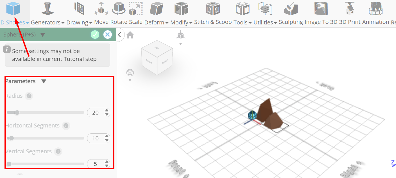This screenshot has height=178, width=396.
Task: Click the zoom-fit target icon beside the view cube
Action: point(130,73)
